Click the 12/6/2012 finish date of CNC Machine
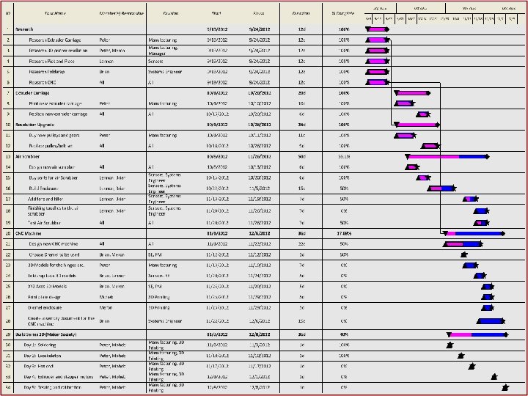The width and height of the screenshot is (528, 396). (259, 233)
